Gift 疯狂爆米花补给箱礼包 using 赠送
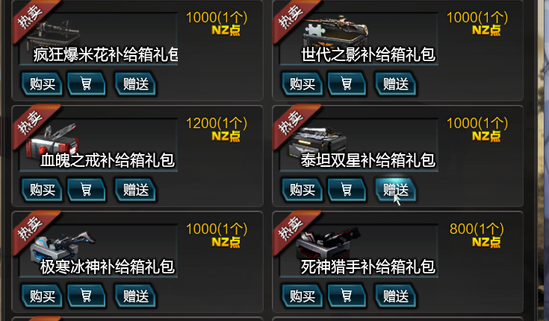 pos(135,84)
